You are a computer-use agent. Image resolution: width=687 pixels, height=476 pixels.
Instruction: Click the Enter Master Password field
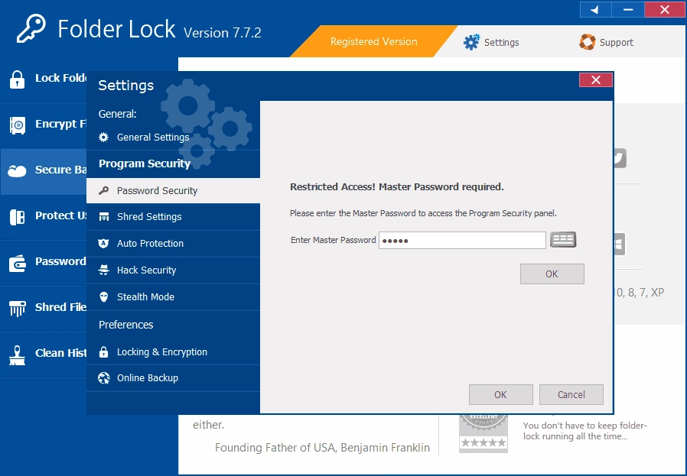462,240
